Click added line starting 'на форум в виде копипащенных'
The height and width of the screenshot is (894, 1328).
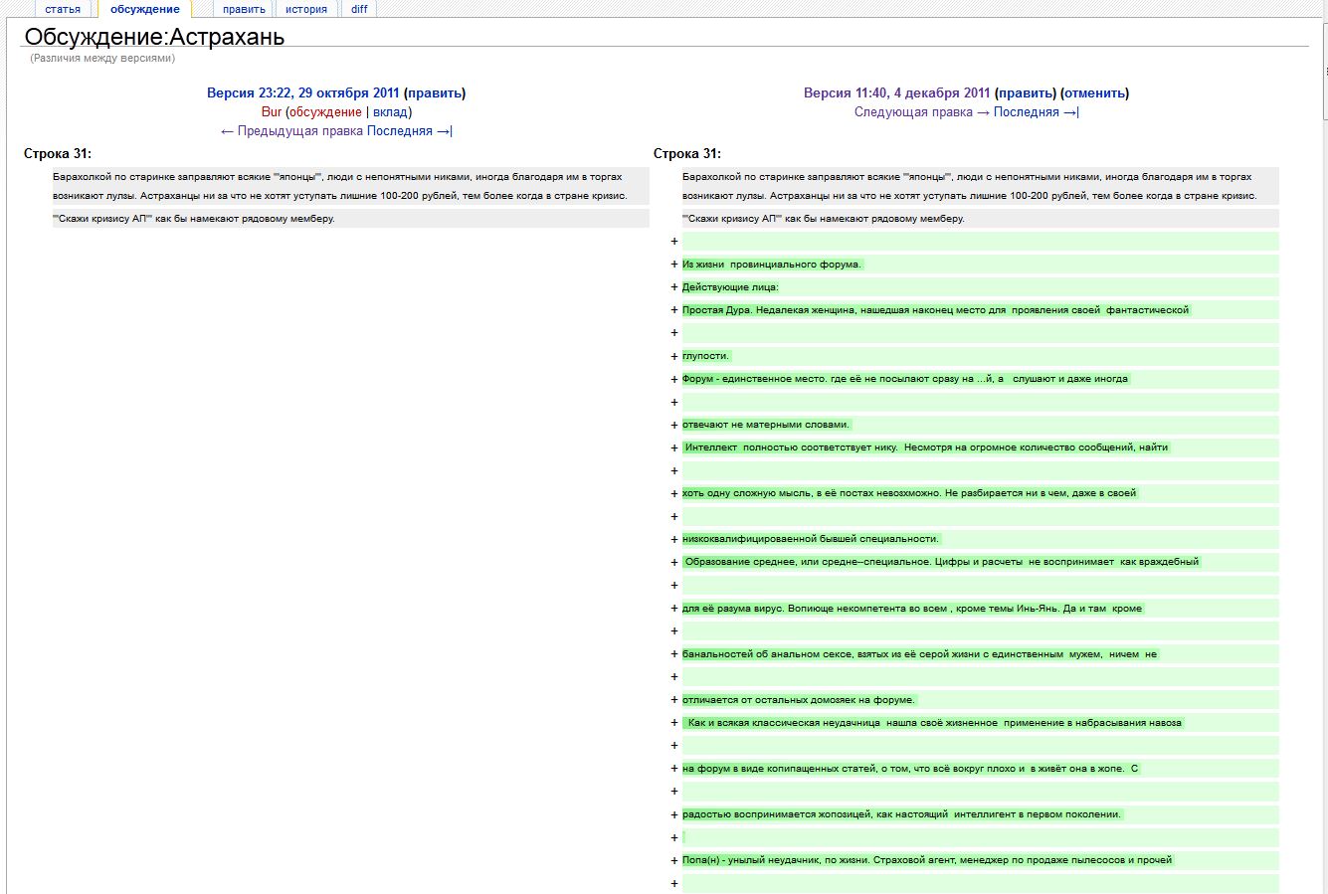pyautogui.click(x=980, y=769)
